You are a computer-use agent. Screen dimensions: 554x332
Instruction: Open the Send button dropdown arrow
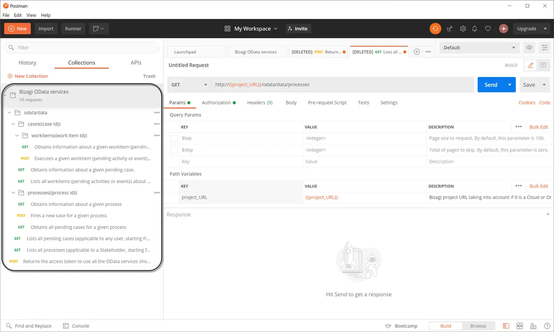[x=510, y=85]
